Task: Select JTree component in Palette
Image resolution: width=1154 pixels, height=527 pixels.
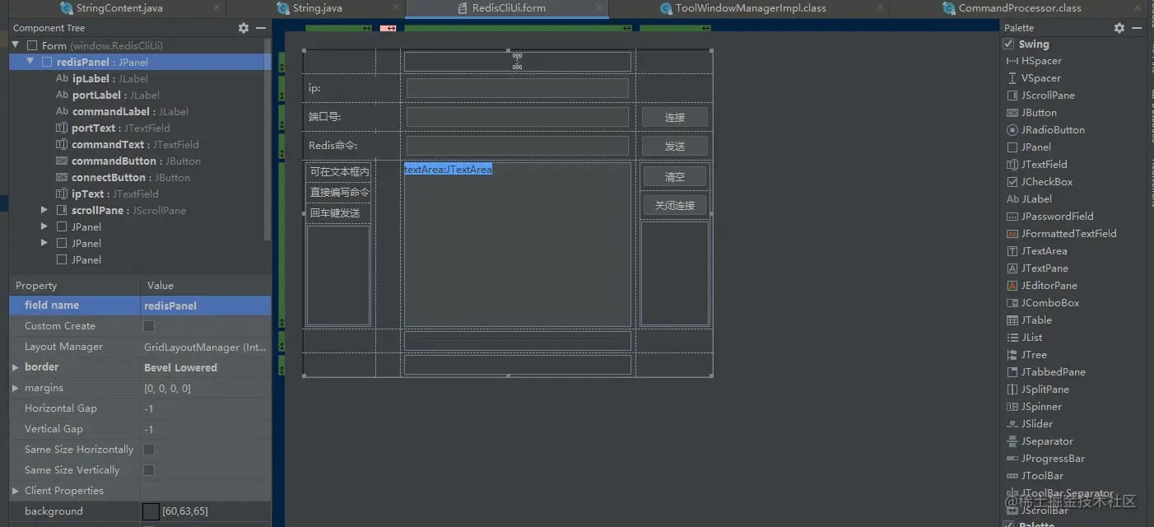Action: click(x=1026, y=355)
